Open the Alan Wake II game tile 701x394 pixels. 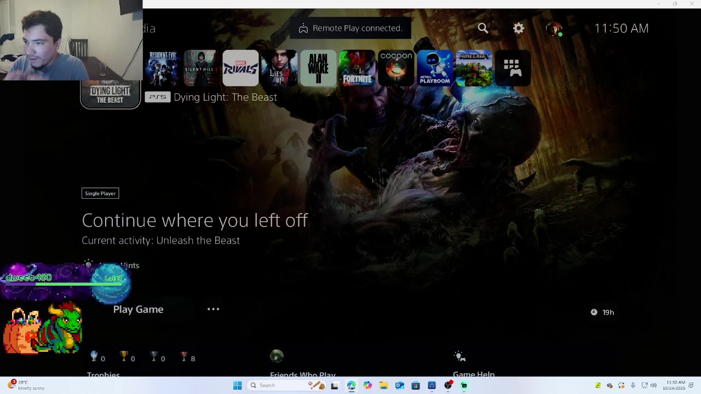318,68
